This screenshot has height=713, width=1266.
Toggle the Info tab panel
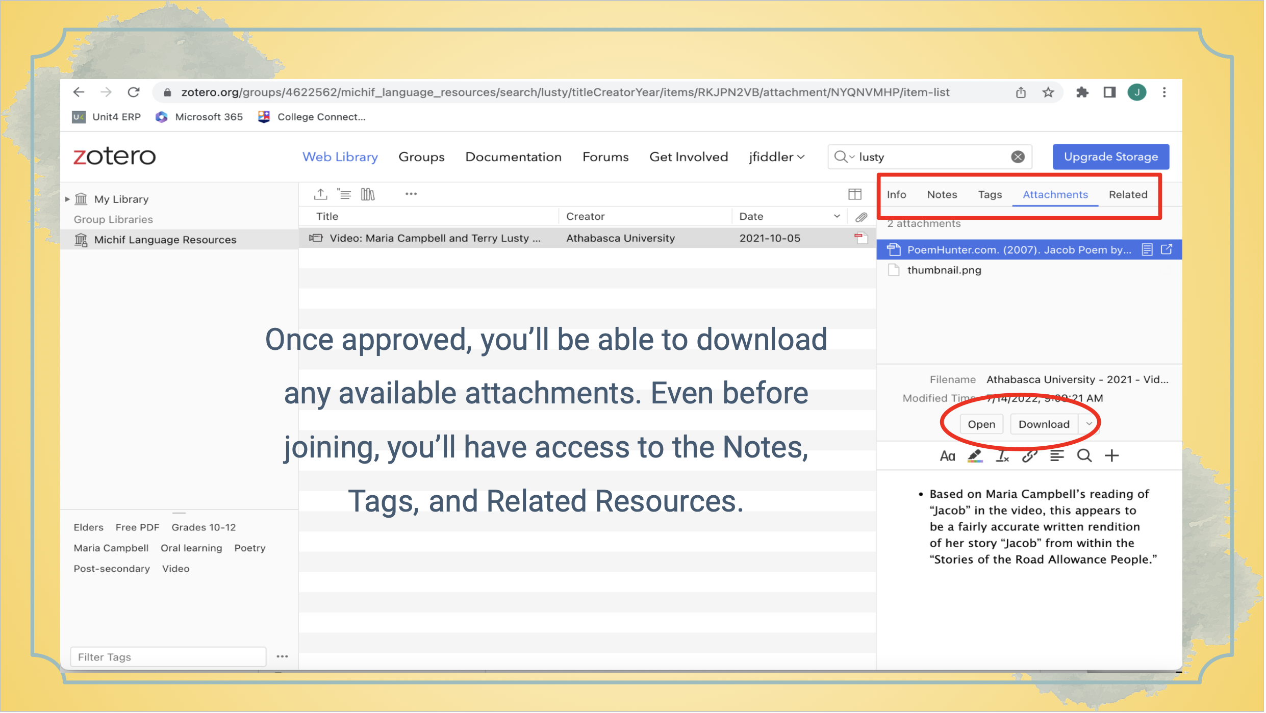click(x=897, y=194)
